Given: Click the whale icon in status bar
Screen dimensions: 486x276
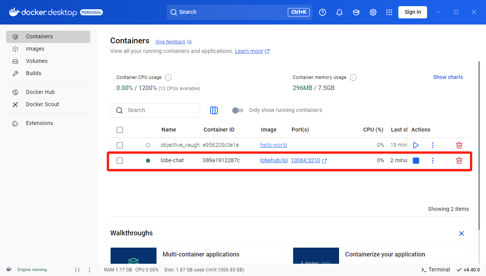Looking at the screenshot, I should point(9,269).
